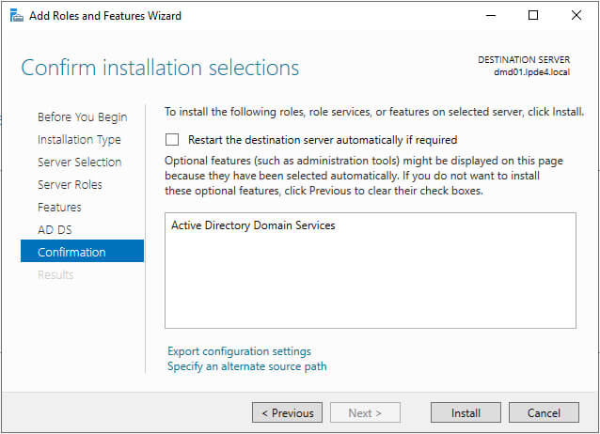The height and width of the screenshot is (434, 600).
Task: Enable automatic restart of destination server
Action: pos(172,140)
